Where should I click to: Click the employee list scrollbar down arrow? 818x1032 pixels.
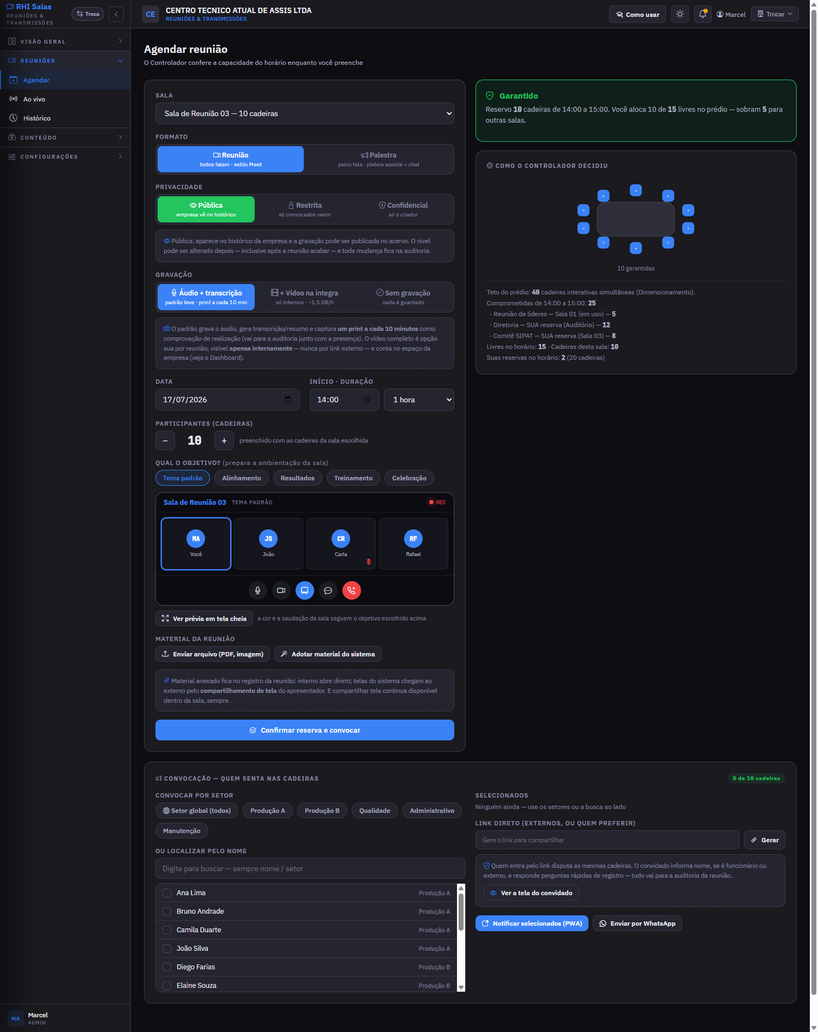pyautogui.click(x=461, y=987)
